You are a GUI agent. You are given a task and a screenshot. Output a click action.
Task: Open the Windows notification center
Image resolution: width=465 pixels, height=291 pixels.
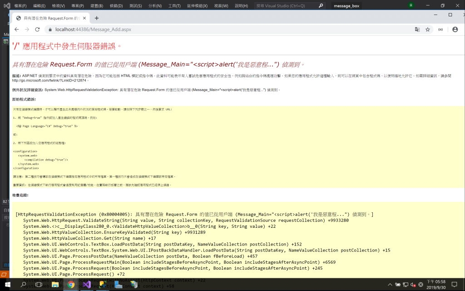click(x=454, y=285)
